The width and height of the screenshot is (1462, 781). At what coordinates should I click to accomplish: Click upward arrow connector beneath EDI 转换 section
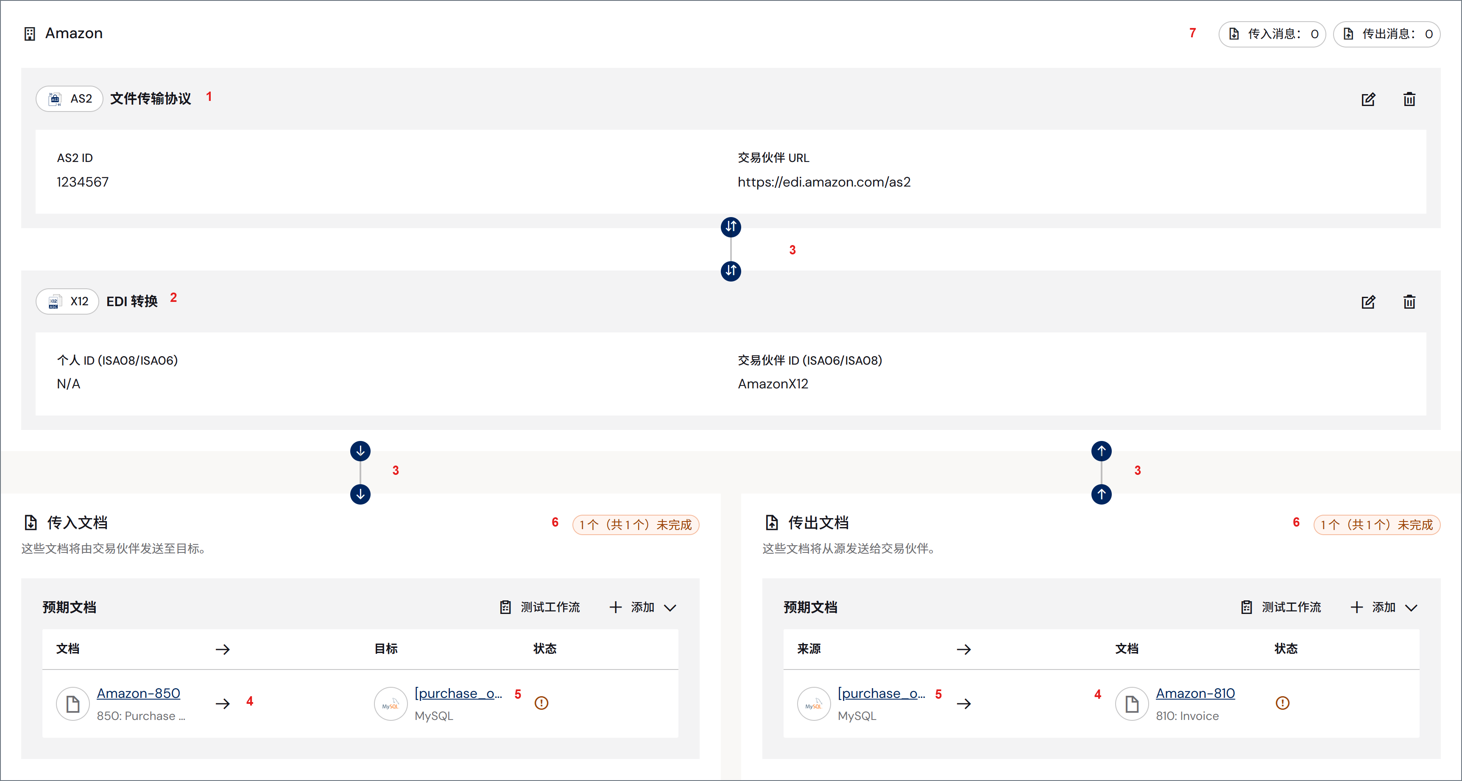1101,451
